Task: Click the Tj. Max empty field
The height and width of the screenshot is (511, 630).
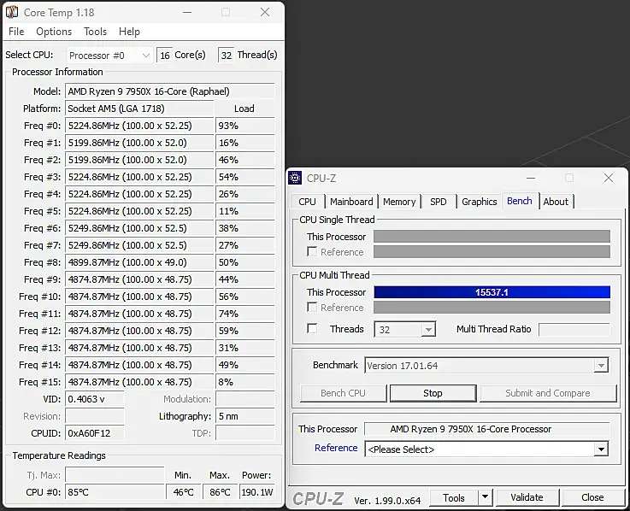Action: pos(115,474)
